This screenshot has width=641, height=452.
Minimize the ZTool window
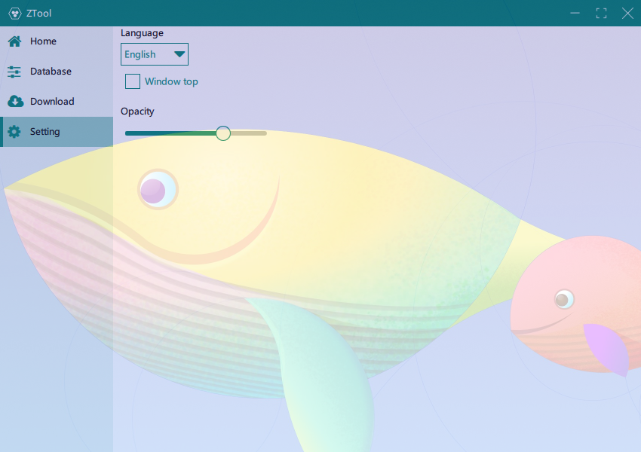point(575,13)
